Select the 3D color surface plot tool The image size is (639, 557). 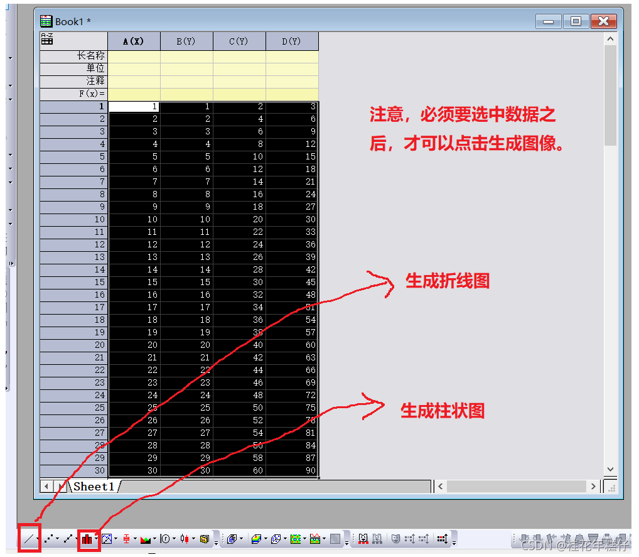[x=256, y=539]
